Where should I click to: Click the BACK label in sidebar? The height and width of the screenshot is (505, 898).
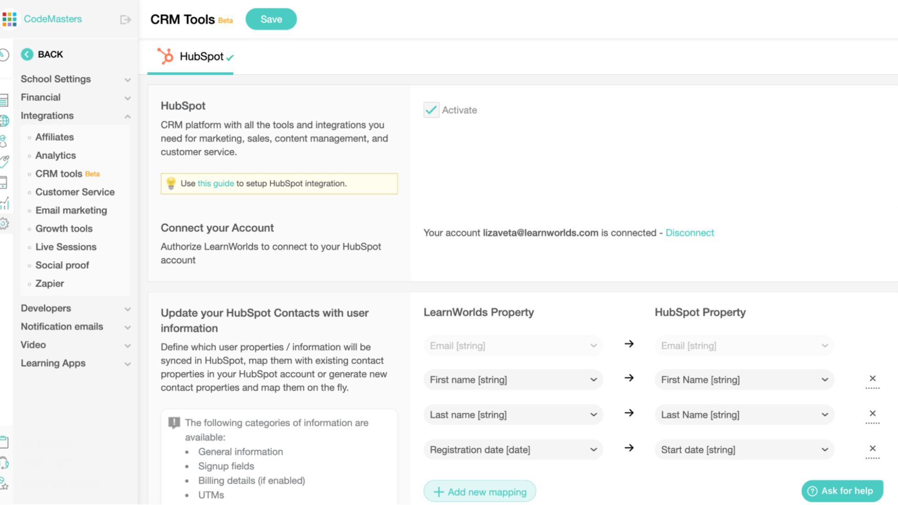click(x=50, y=55)
